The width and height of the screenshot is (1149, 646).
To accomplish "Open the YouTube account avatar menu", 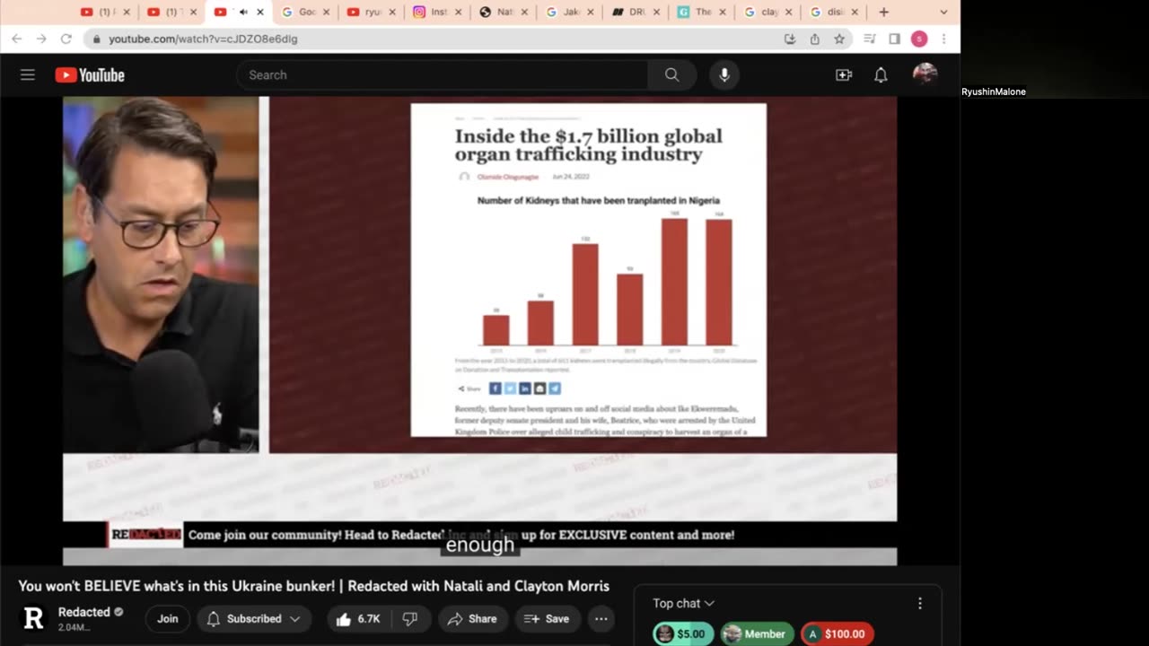I will [x=925, y=75].
